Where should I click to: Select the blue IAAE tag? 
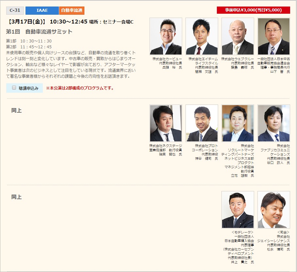click(x=42, y=10)
